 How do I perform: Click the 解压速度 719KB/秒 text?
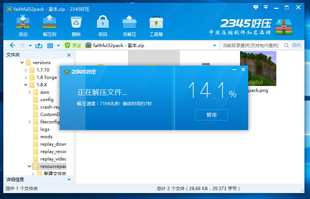[x=98, y=103]
